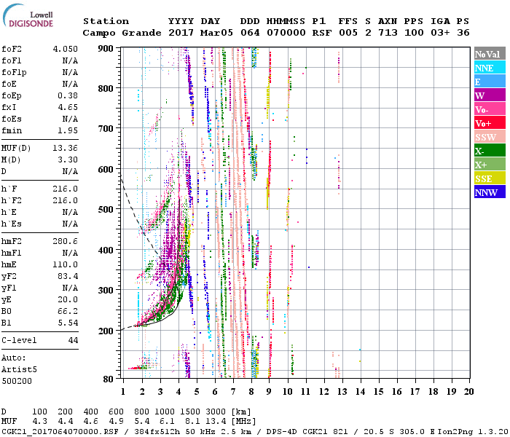Click the MUF(D) value 13.36
Viewport: 510px width, 437px height.
66,149
